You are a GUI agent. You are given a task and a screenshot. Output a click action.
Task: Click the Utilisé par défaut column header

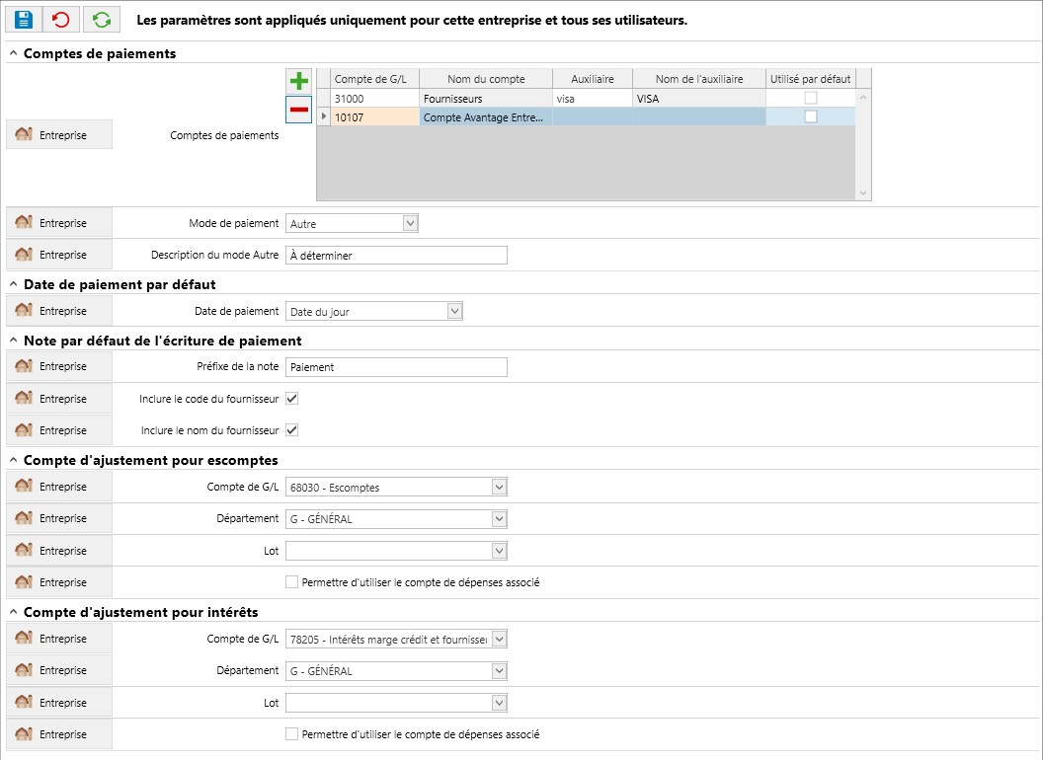(810, 78)
